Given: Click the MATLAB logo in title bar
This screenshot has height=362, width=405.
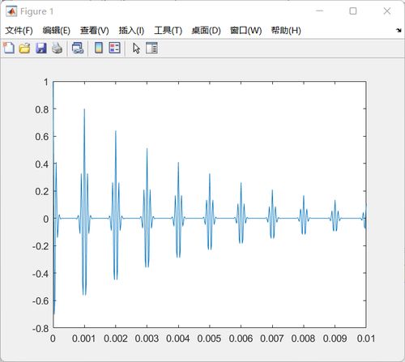Looking at the screenshot, I should tap(11, 11).
